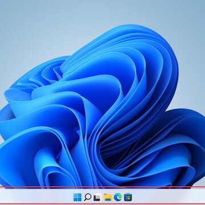Launch File Explorer from the taskbar
This screenshot has height=205, width=205.
point(108,198)
